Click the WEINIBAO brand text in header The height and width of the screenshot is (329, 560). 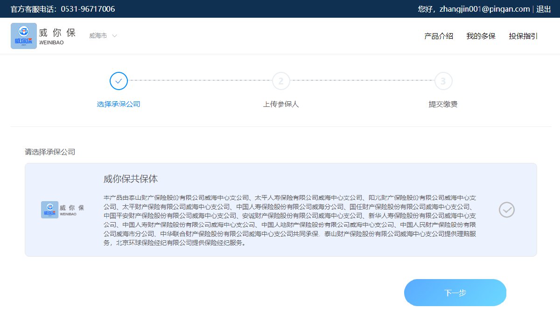(x=51, y=42)
